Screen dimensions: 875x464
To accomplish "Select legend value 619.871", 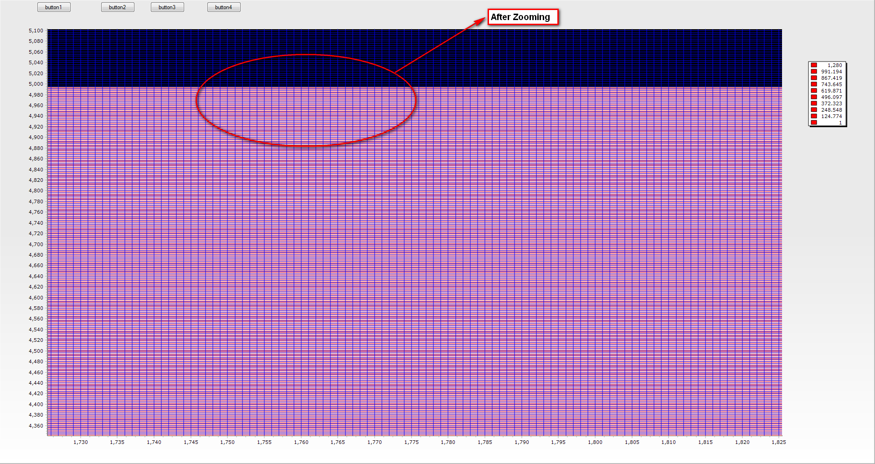I will (832, 91).
